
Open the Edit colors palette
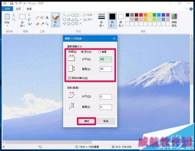pyautogui.click(x=174, y=20)
